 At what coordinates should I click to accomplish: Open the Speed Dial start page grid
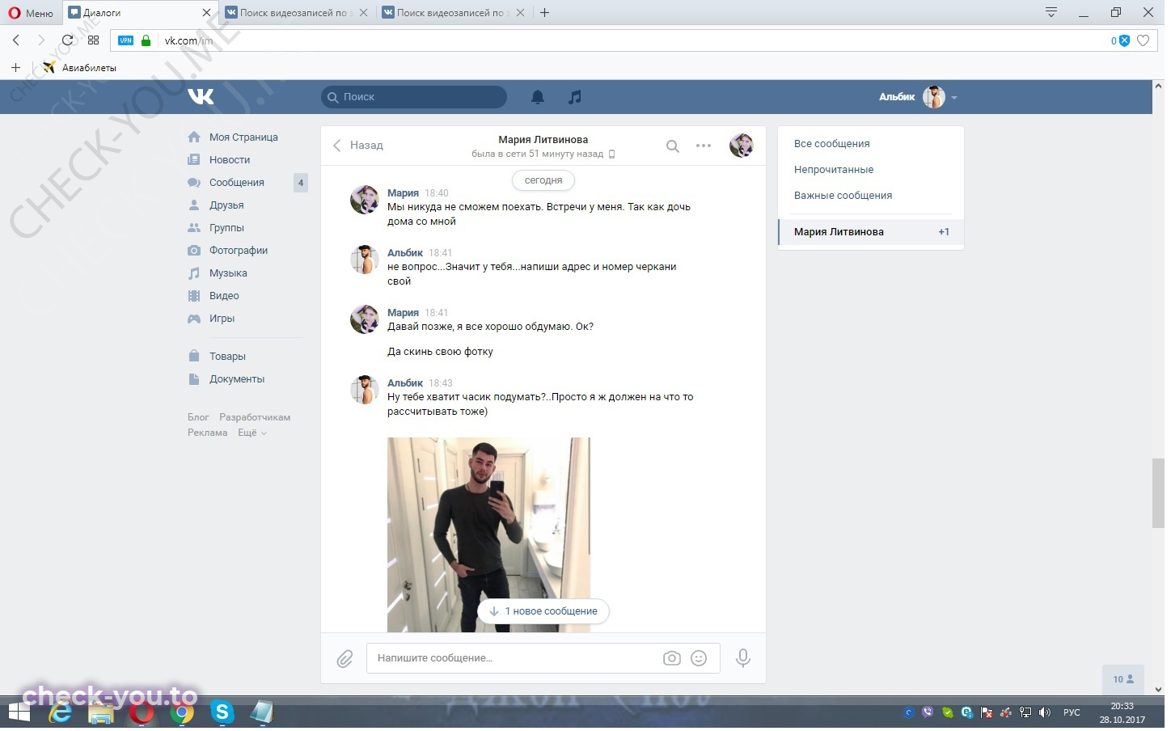pos(93,40)
